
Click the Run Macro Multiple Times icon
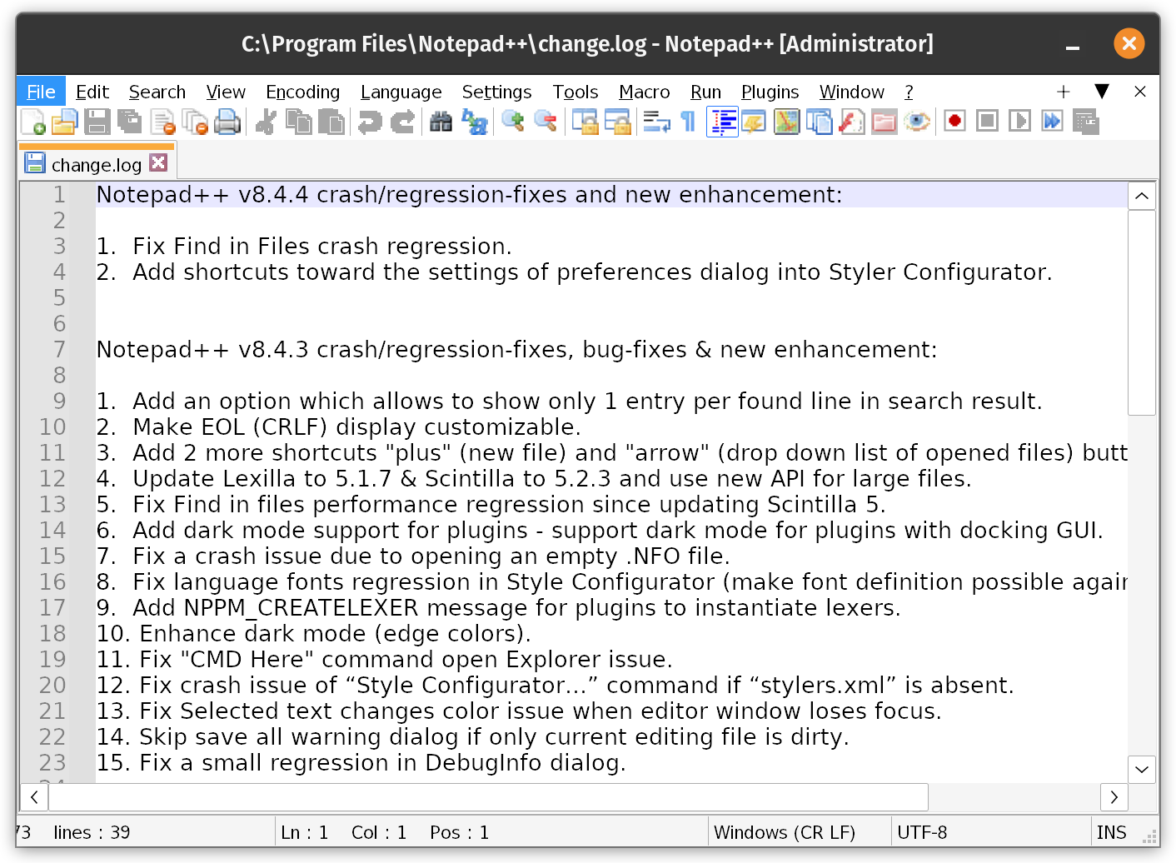coord(1052,122)
